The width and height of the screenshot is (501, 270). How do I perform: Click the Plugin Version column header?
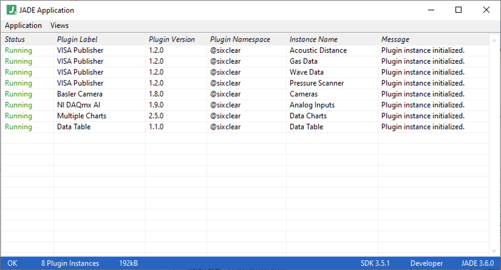[172, 39]
